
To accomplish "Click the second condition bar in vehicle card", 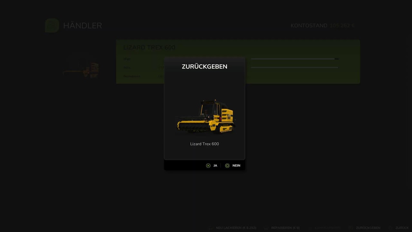I will point(295,68).
